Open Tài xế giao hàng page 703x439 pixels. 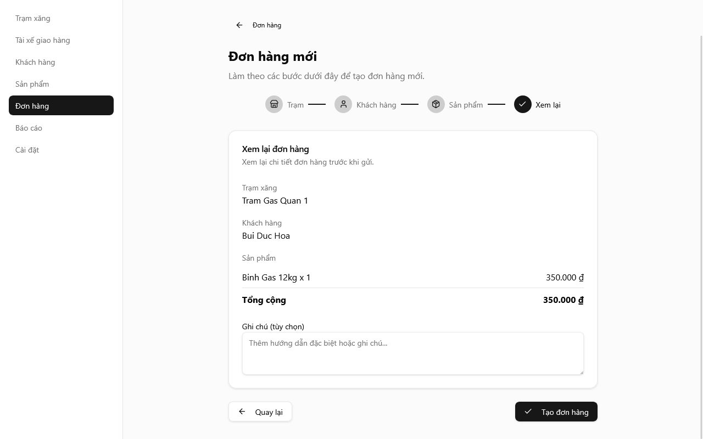(43, 40)
